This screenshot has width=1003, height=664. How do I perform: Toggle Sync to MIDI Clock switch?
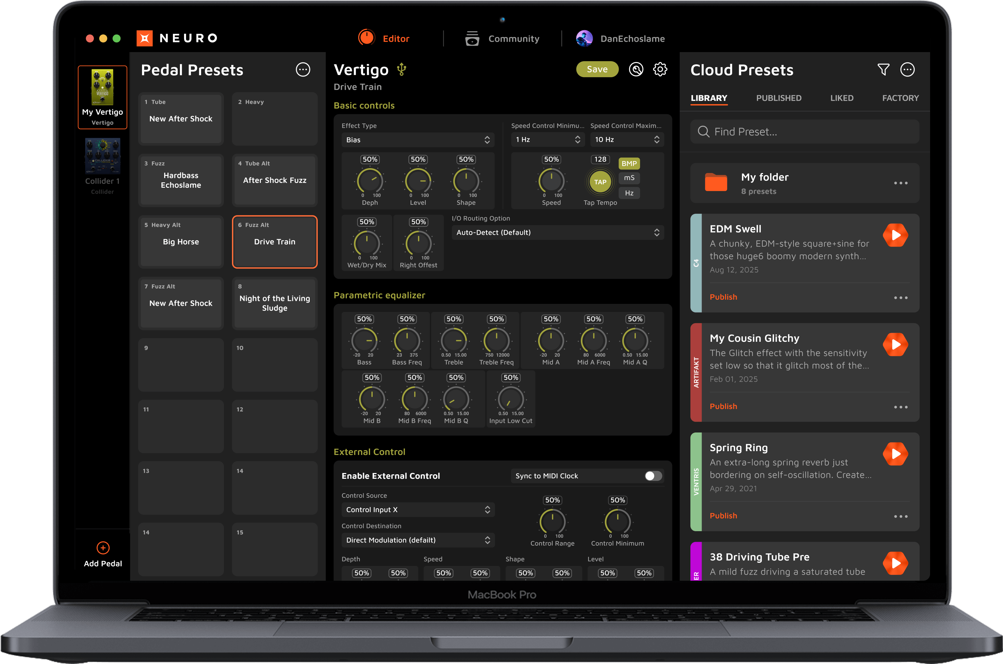(653, 476)
